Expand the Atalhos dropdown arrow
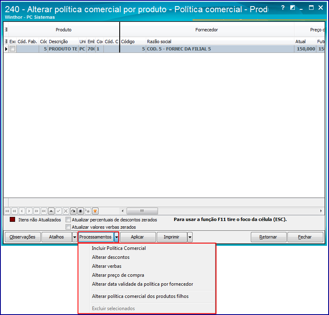Image resolution: width=329 pixels, height=315 pixels. [x=75, y=237]
